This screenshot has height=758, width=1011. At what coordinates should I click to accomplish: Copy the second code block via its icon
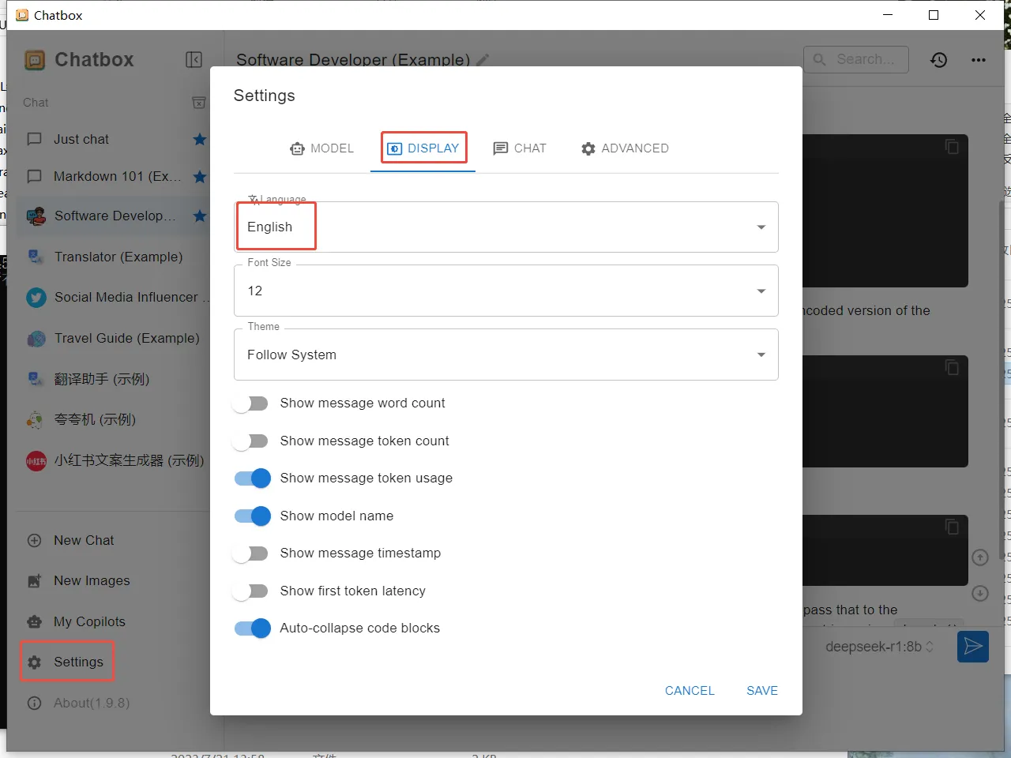pos(952,367)
